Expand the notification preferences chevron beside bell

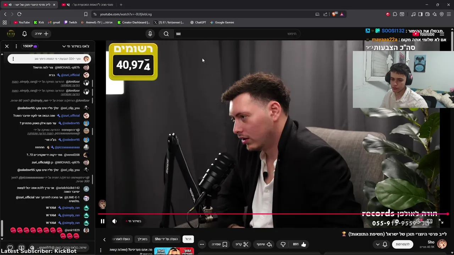[x=377, y=244]
